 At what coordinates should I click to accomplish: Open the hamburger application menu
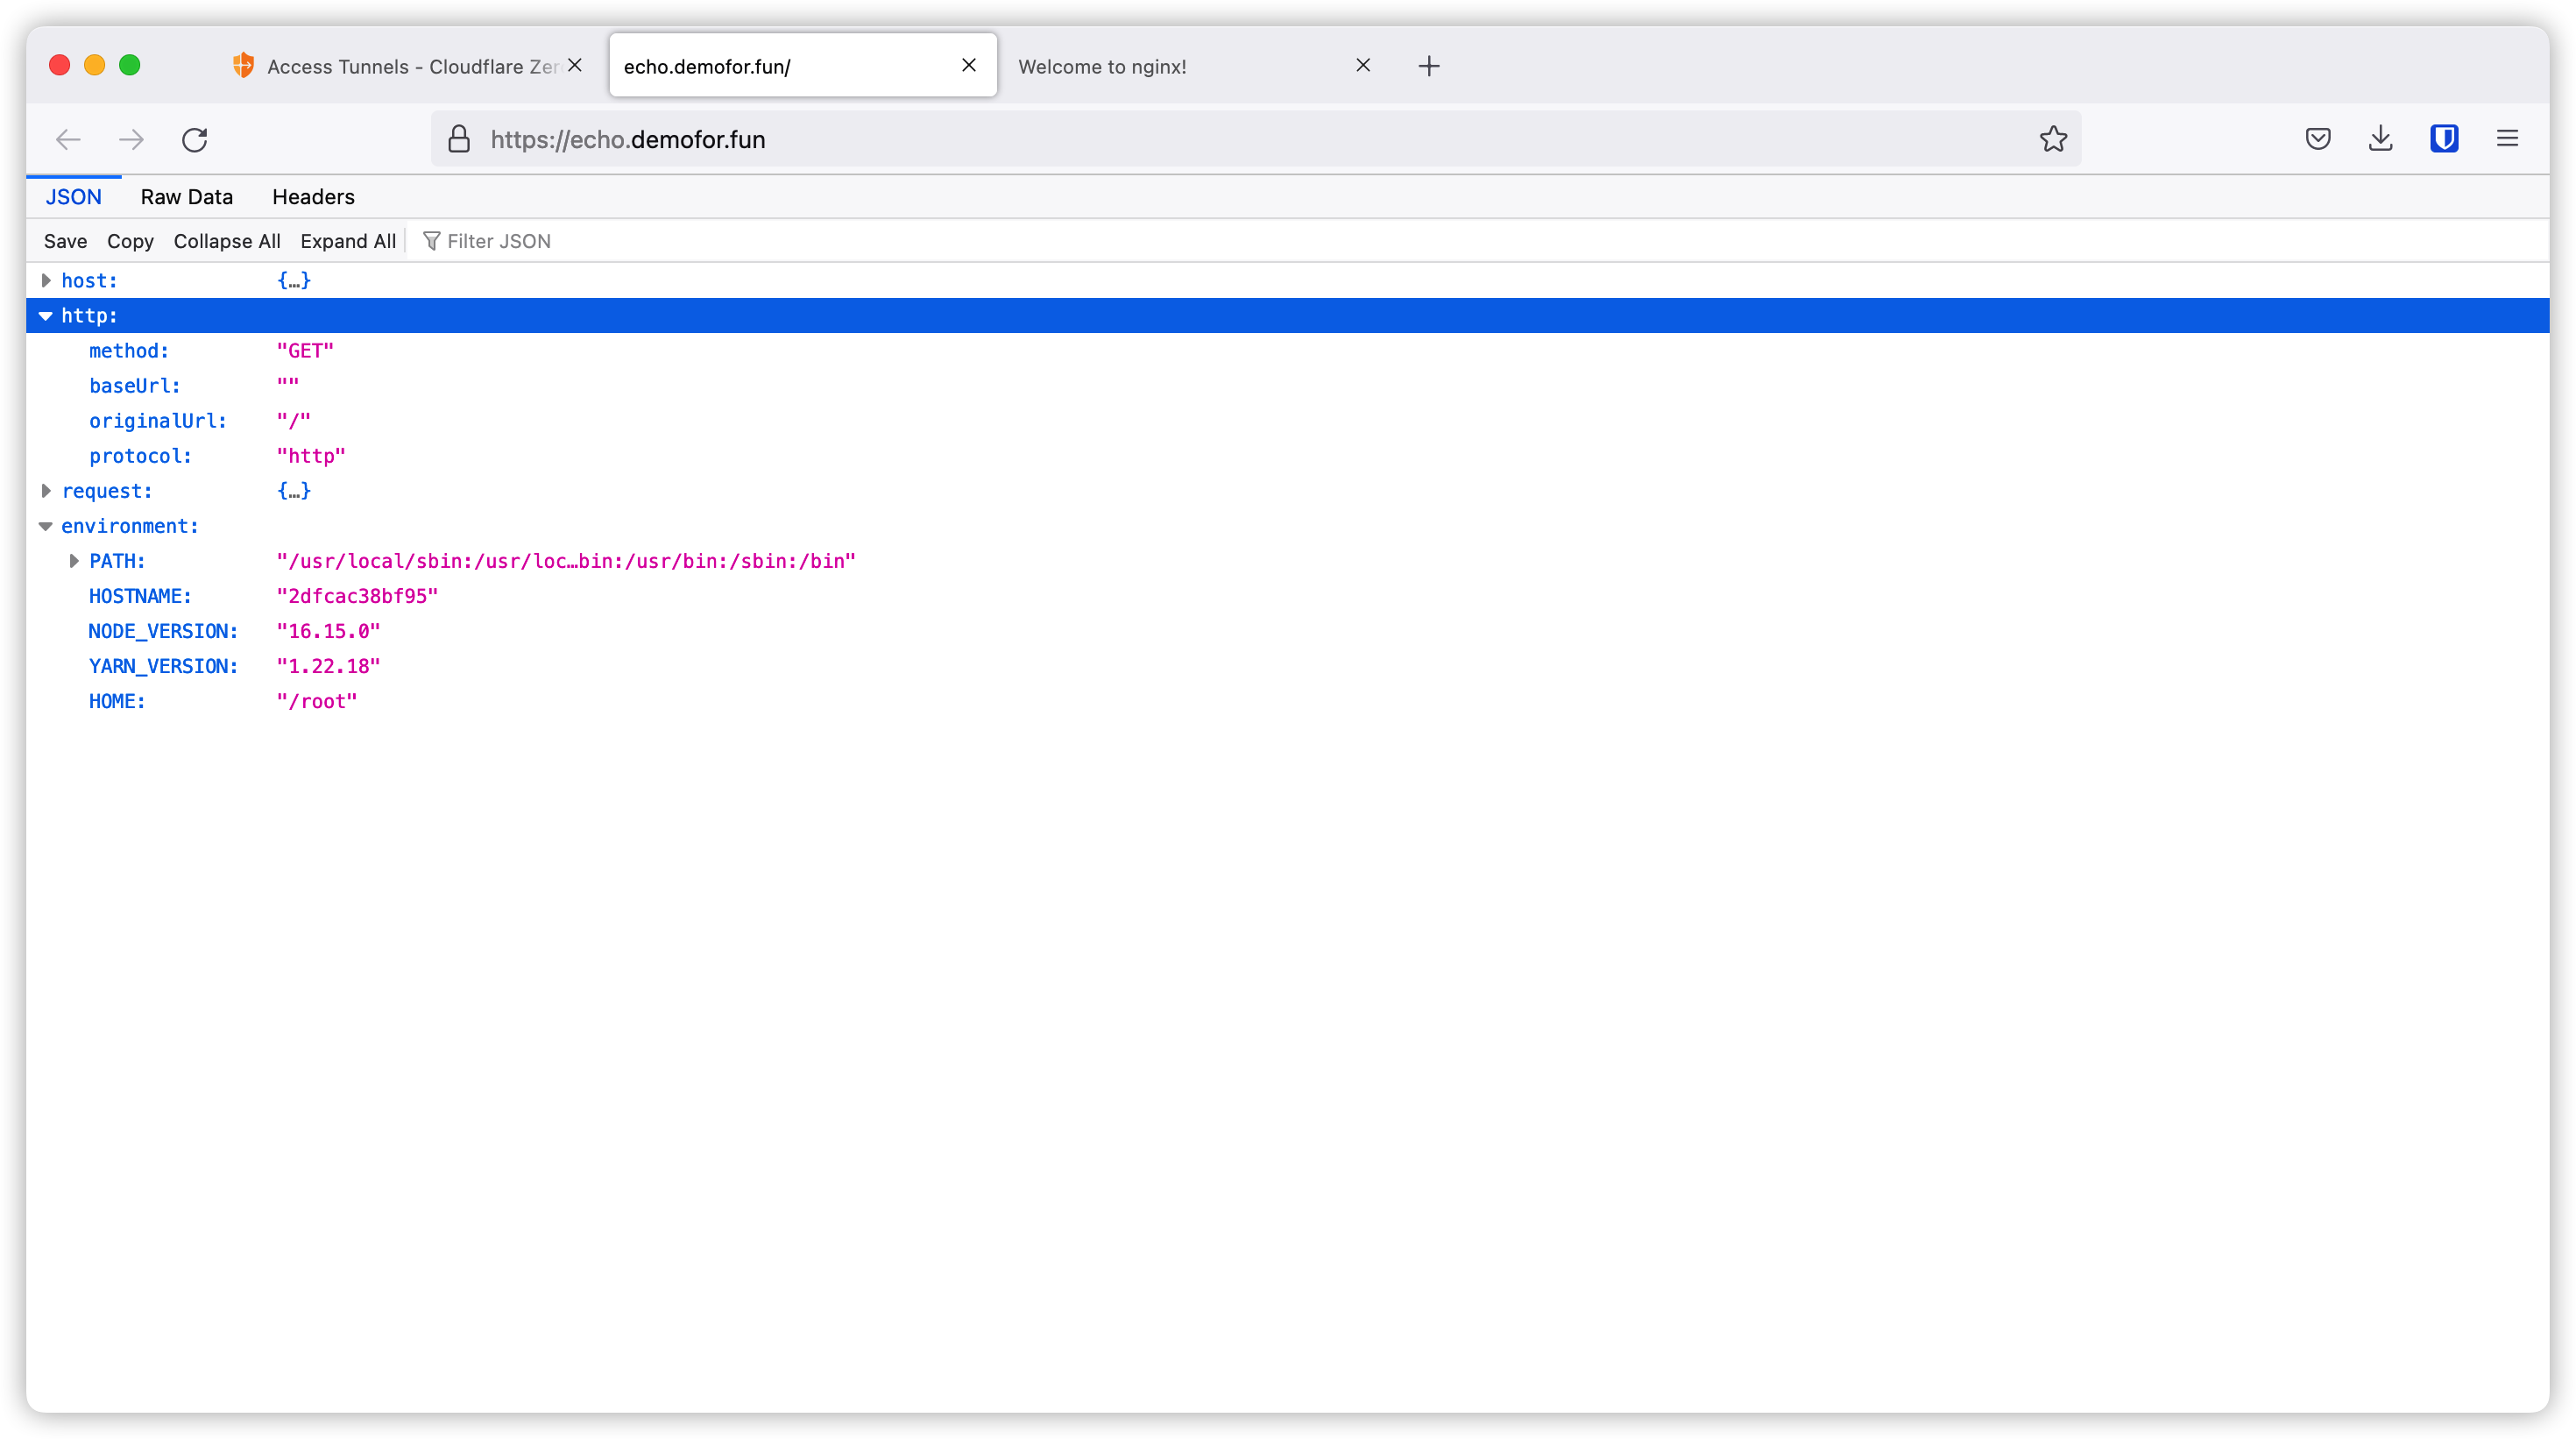click(2507, 139)
